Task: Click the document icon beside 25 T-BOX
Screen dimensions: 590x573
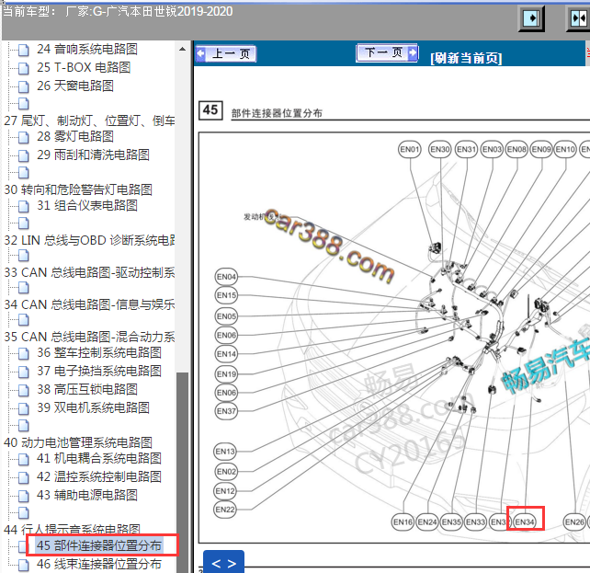Action: pyautogui.click(x=23, y=68)
